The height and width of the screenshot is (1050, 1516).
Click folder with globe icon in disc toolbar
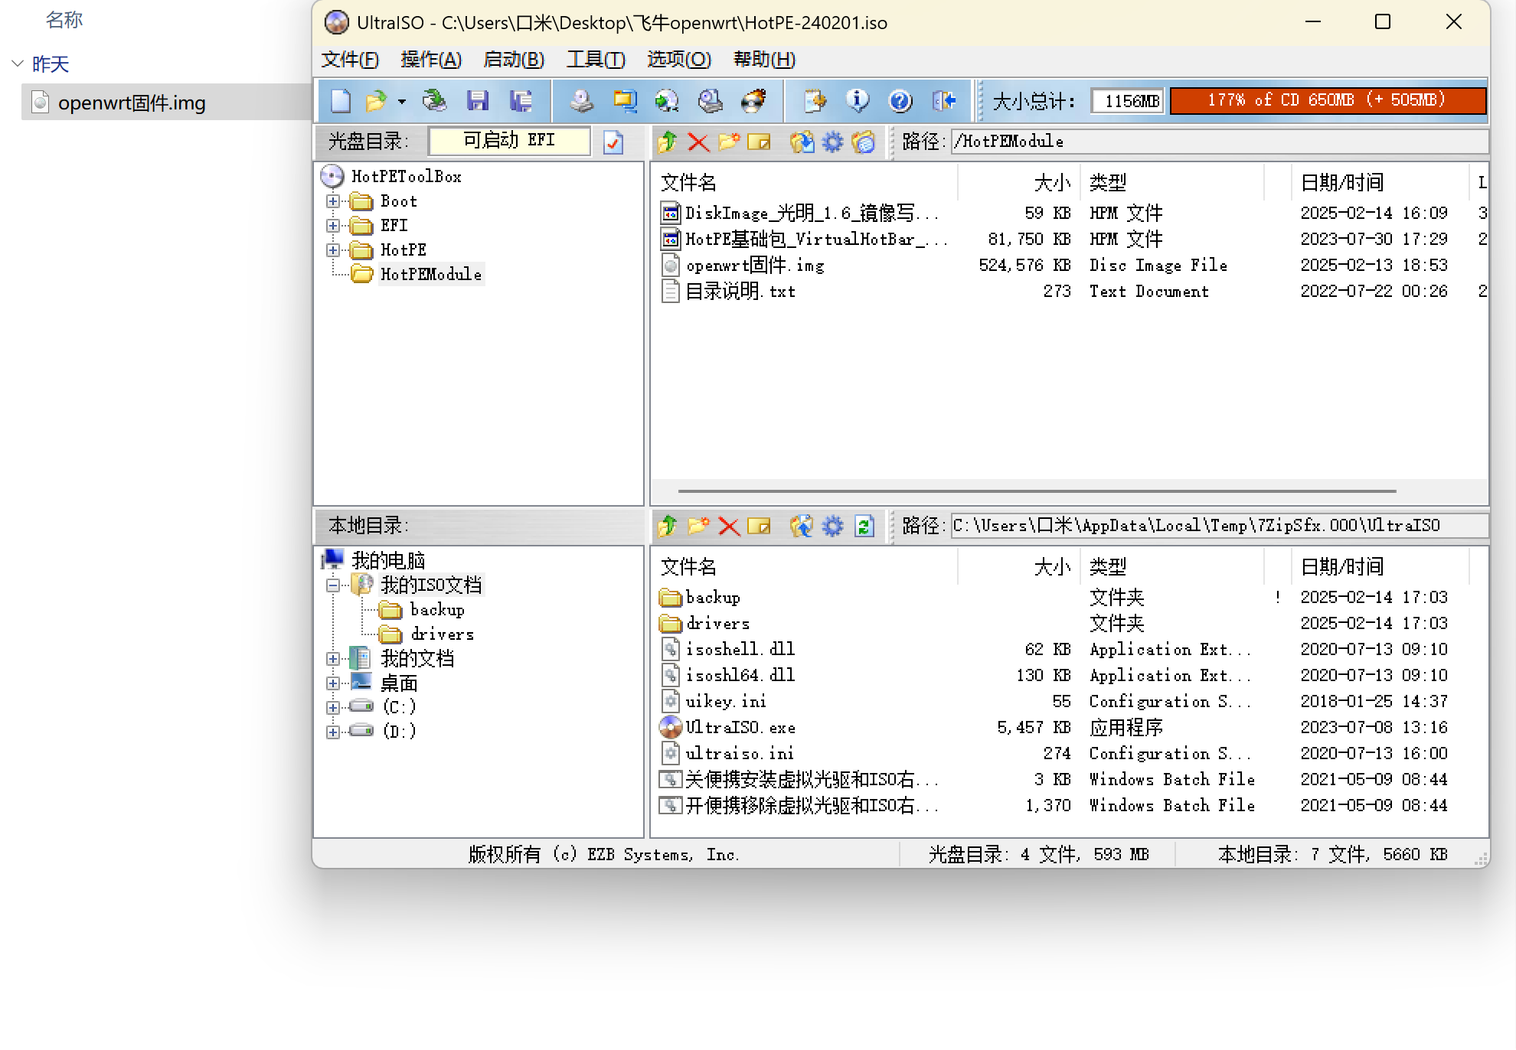863,142
